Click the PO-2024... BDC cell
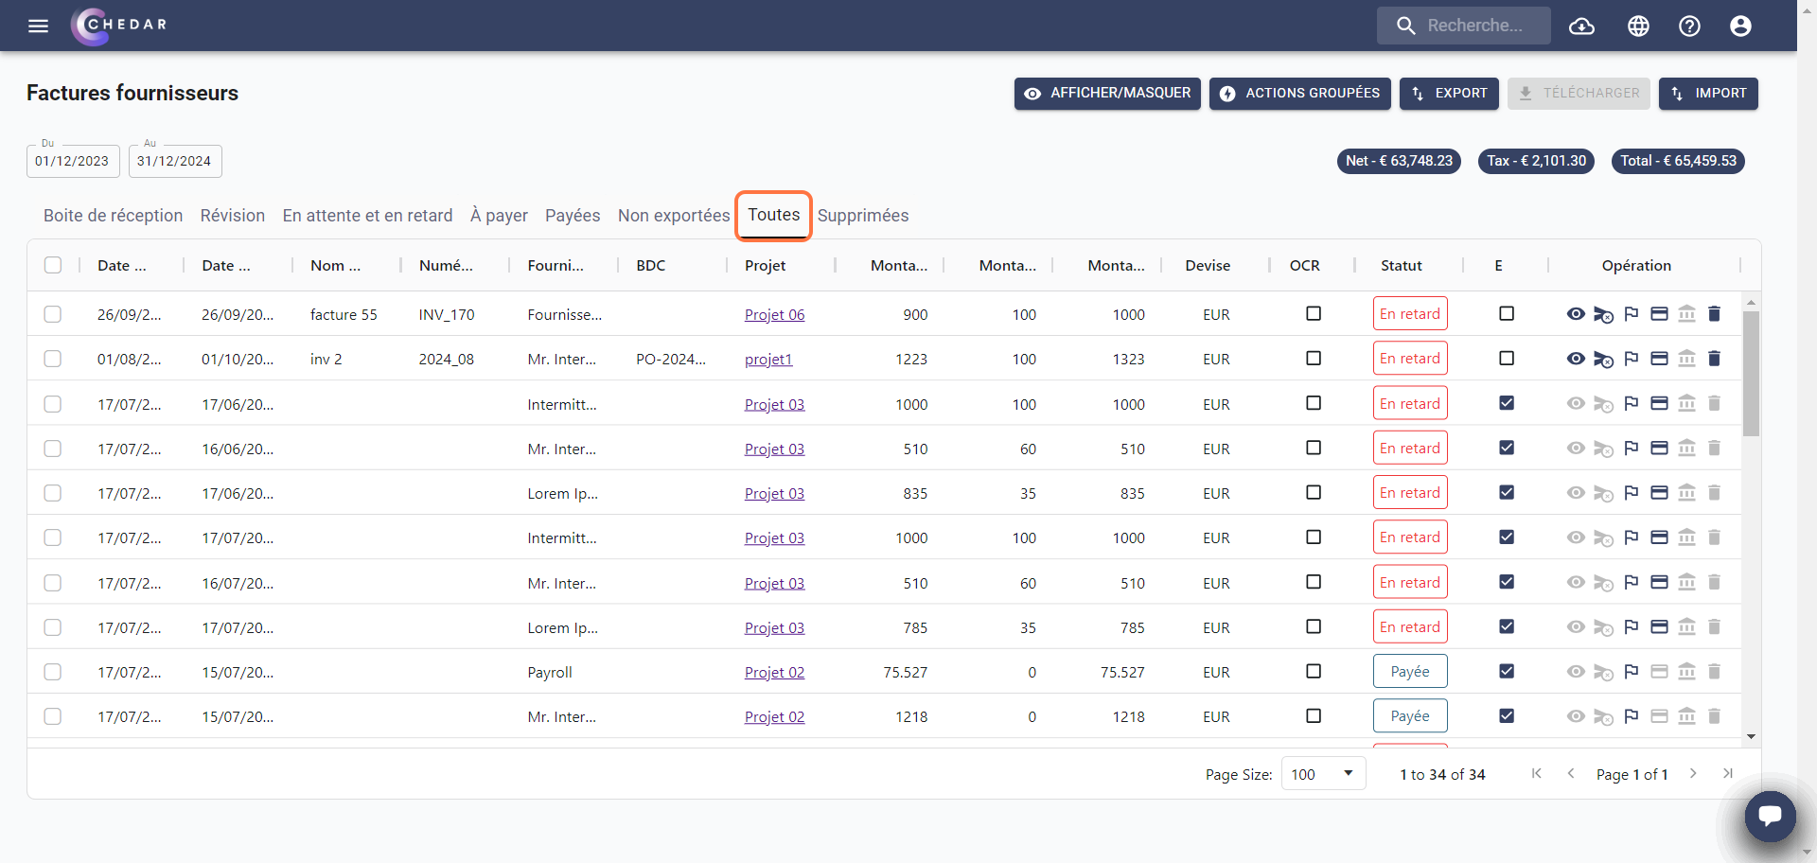 [671, 359]
